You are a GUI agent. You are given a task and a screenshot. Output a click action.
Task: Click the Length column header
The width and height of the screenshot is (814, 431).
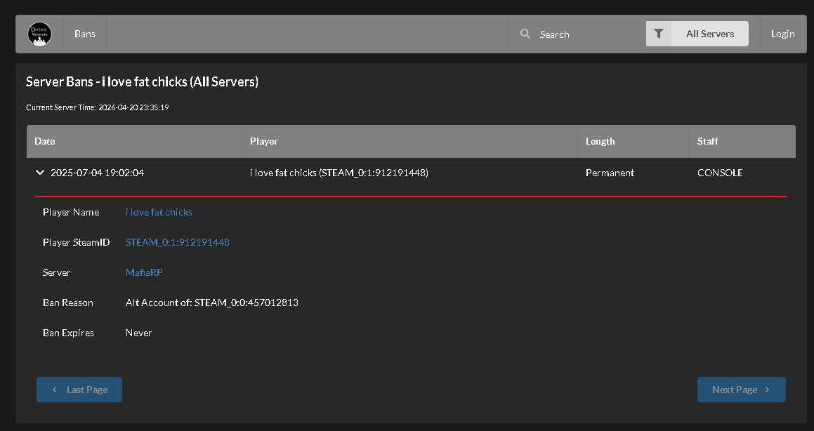tap(600, 141)
